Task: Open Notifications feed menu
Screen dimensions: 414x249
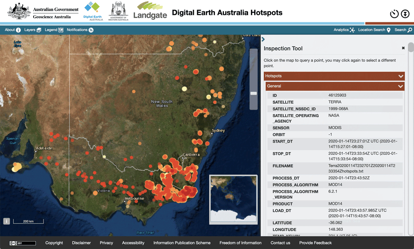Action: point(80,30)
